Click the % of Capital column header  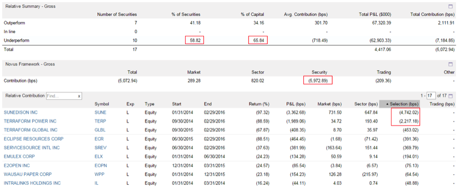pyautogui.click(x=251, y=14)
